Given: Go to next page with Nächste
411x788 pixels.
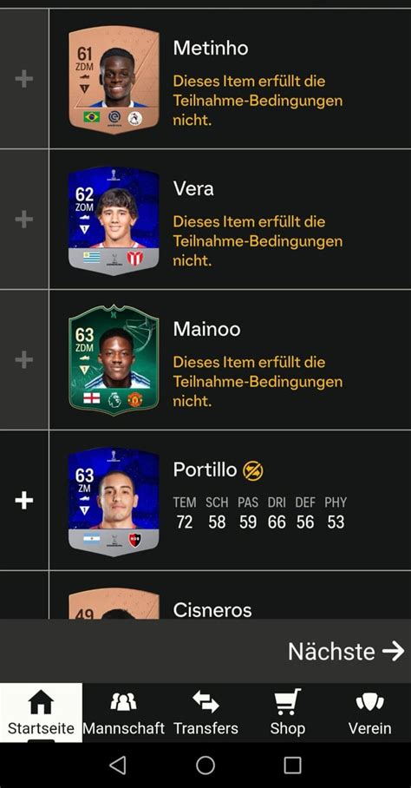Looking at the screenshot, I should [346, 651].
